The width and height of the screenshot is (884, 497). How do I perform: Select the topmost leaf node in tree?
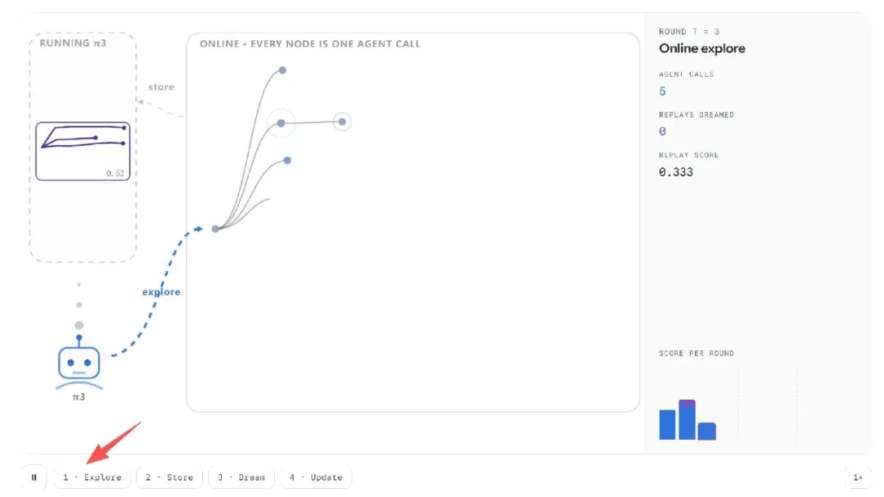click(x=282, y=70)
